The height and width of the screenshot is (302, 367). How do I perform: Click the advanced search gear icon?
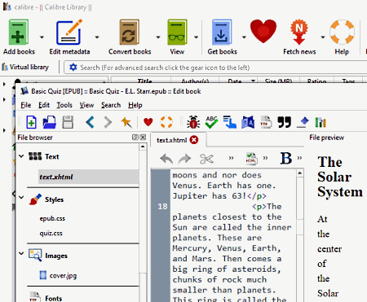tap(73, 67)
